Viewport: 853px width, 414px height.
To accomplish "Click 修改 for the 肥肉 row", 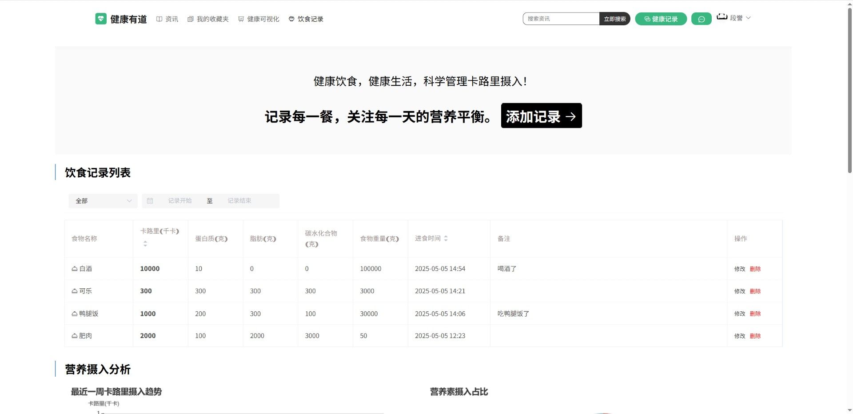I will 740,336.
